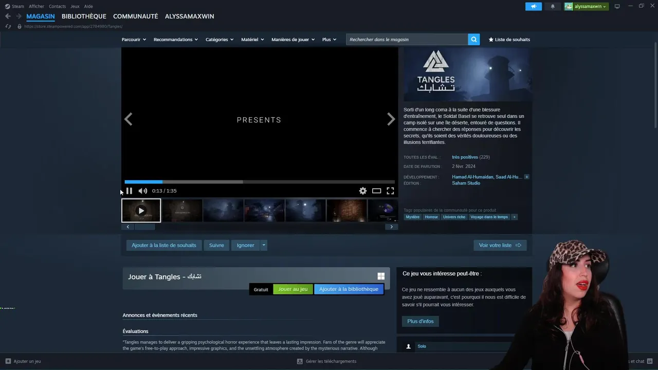Click Ajouter à la bibliothèque button

[x=349, y=289]
